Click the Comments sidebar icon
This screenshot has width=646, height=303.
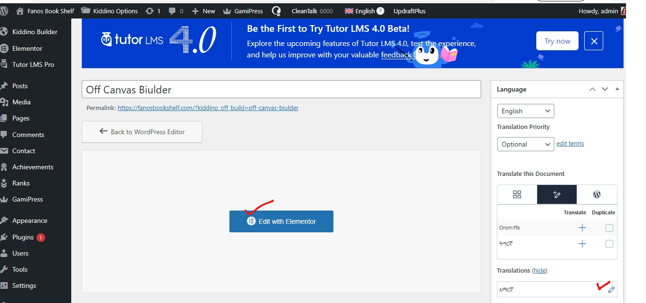coord(4,135)
